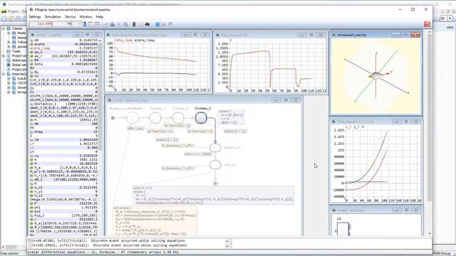
Task: Open the Service menu
Action: [70, 17]
